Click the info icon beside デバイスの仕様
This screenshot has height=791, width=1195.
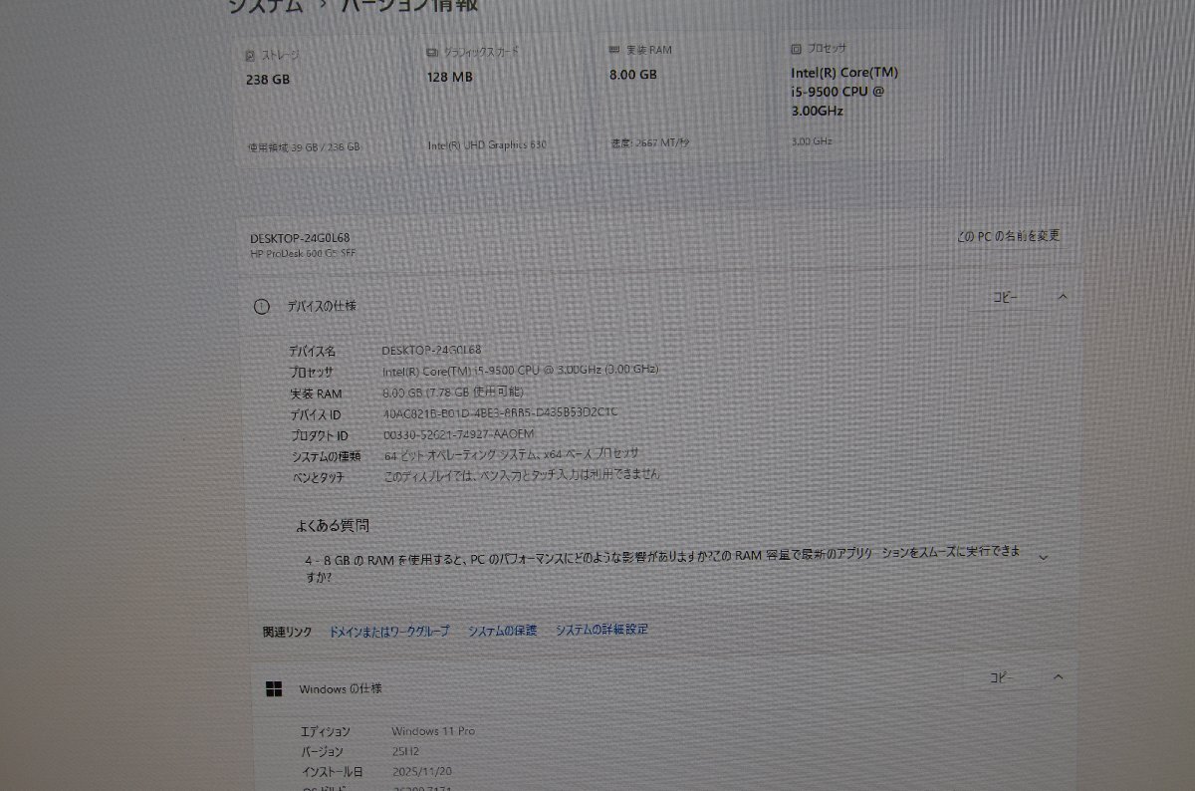pos(261,307)
